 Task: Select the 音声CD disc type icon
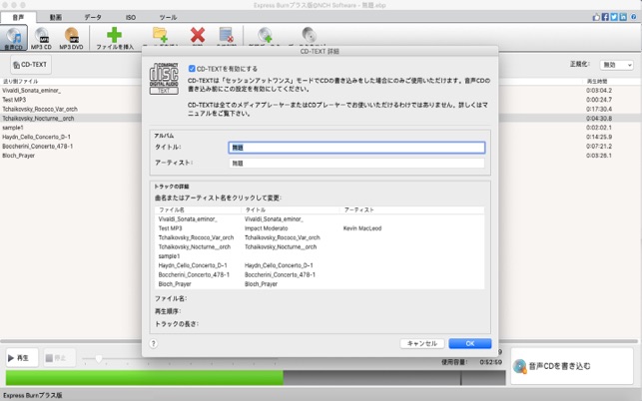pos(14,38)
